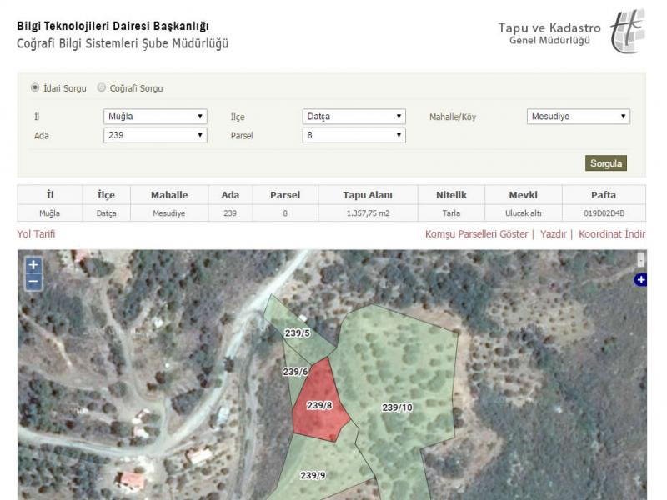
Task: Open the İlçe dropdown showing Datça
Action: click(x=354, y=117)
